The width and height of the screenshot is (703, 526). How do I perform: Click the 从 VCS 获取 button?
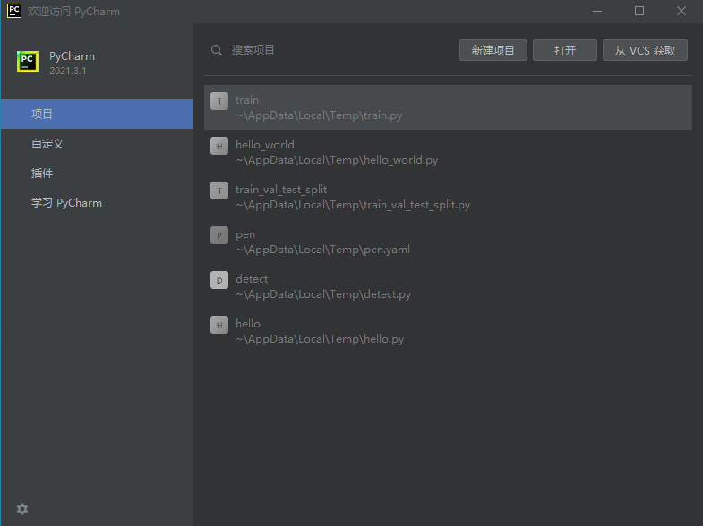coord(645,50)
